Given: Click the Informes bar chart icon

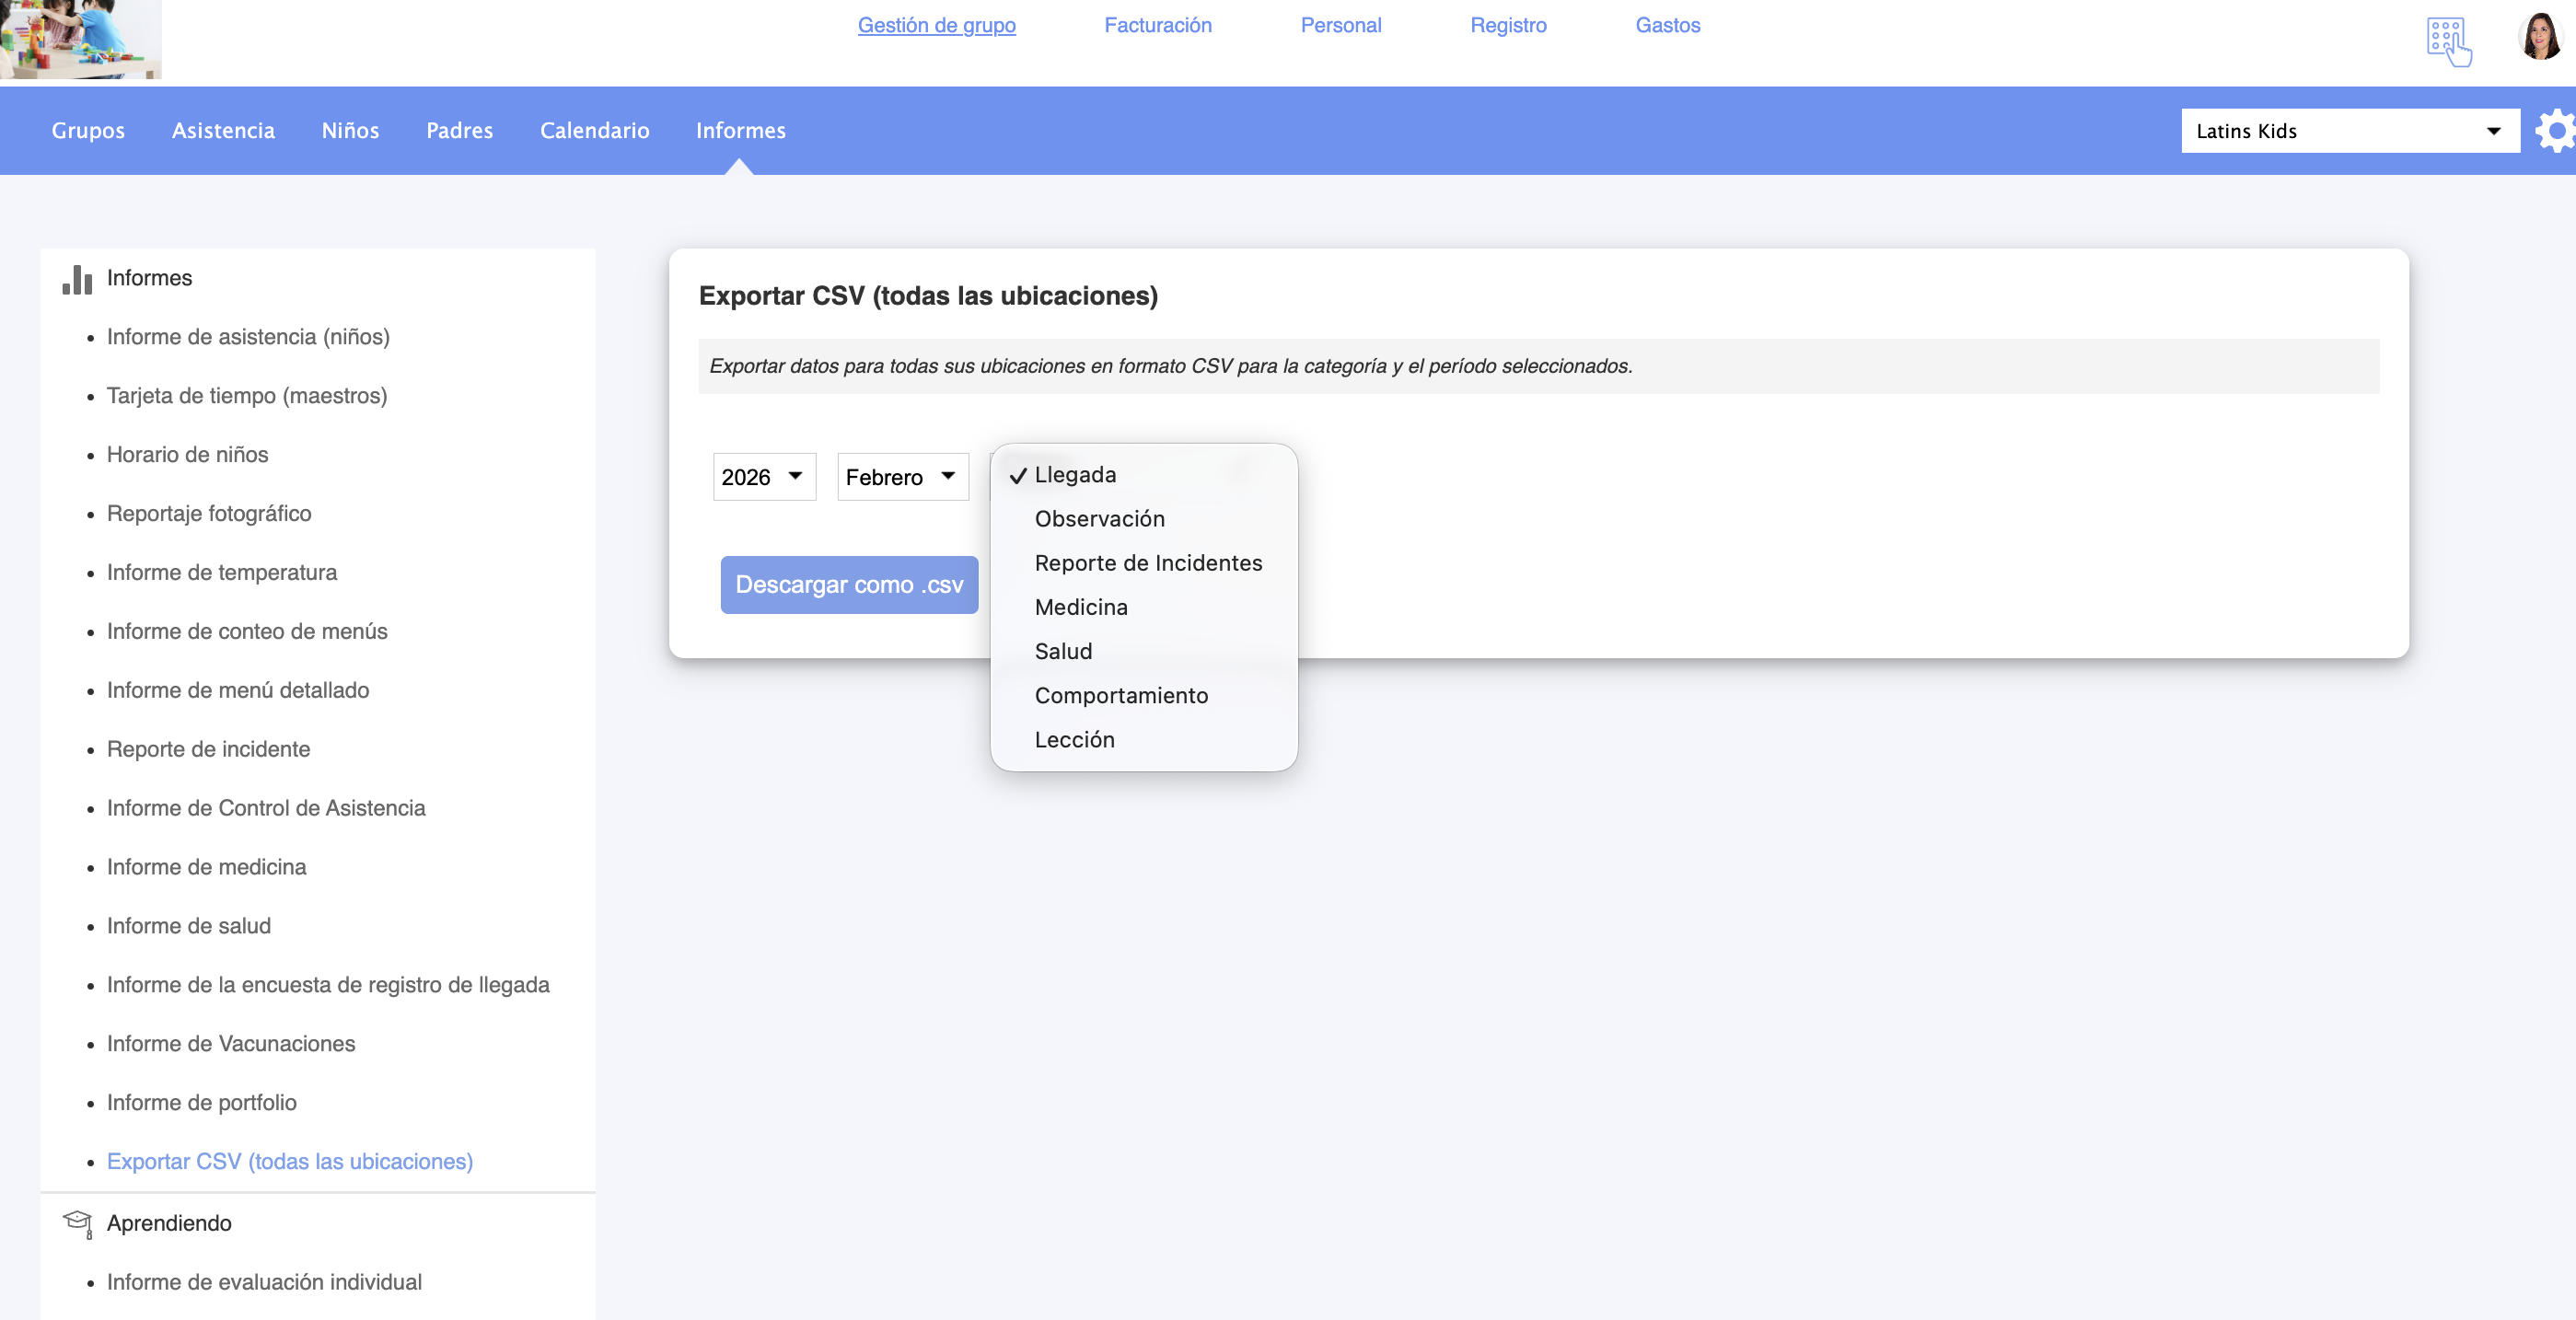Looking at the screenshot, I should click(x=77, y=279).
